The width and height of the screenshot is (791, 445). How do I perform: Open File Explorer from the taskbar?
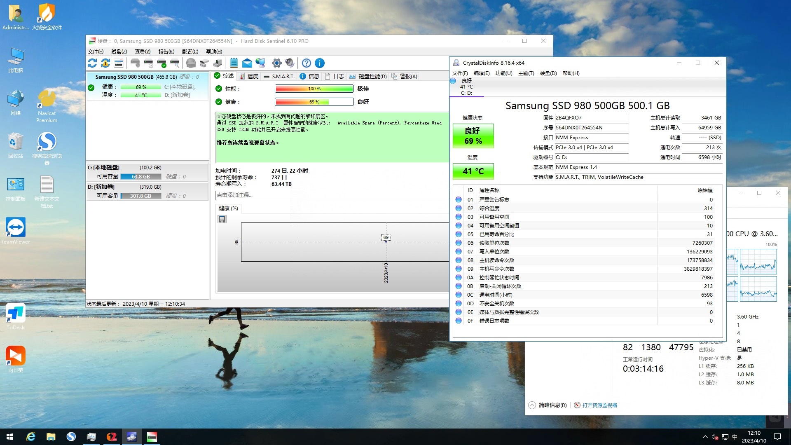click(51, 437)
